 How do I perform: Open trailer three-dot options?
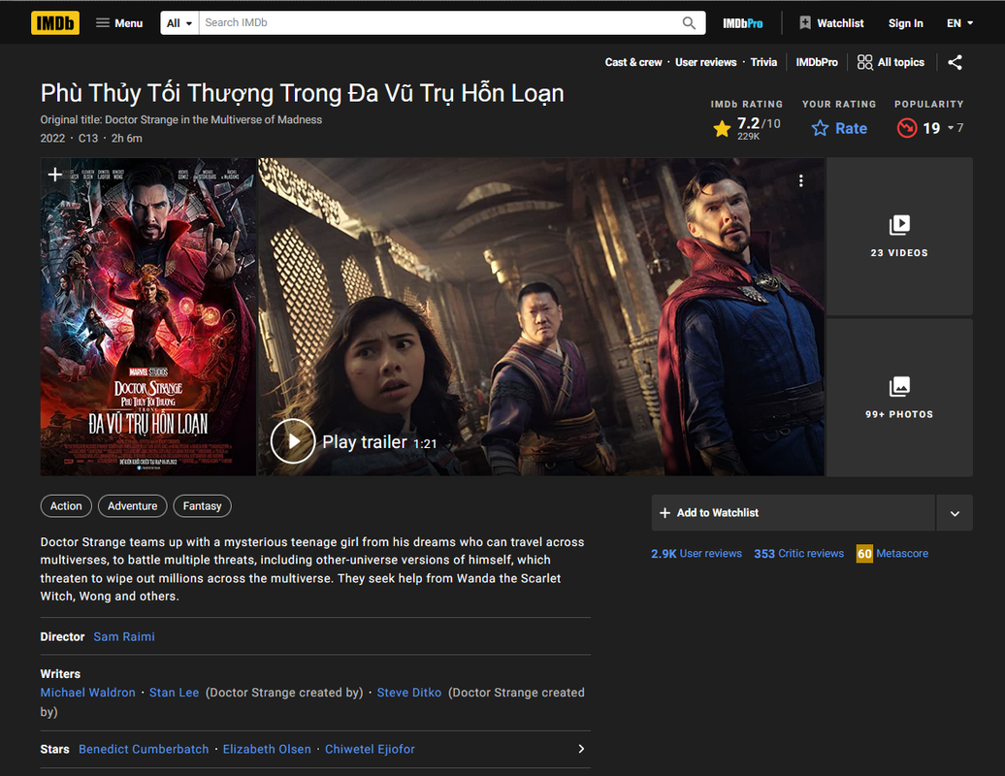tap(800, 180)
